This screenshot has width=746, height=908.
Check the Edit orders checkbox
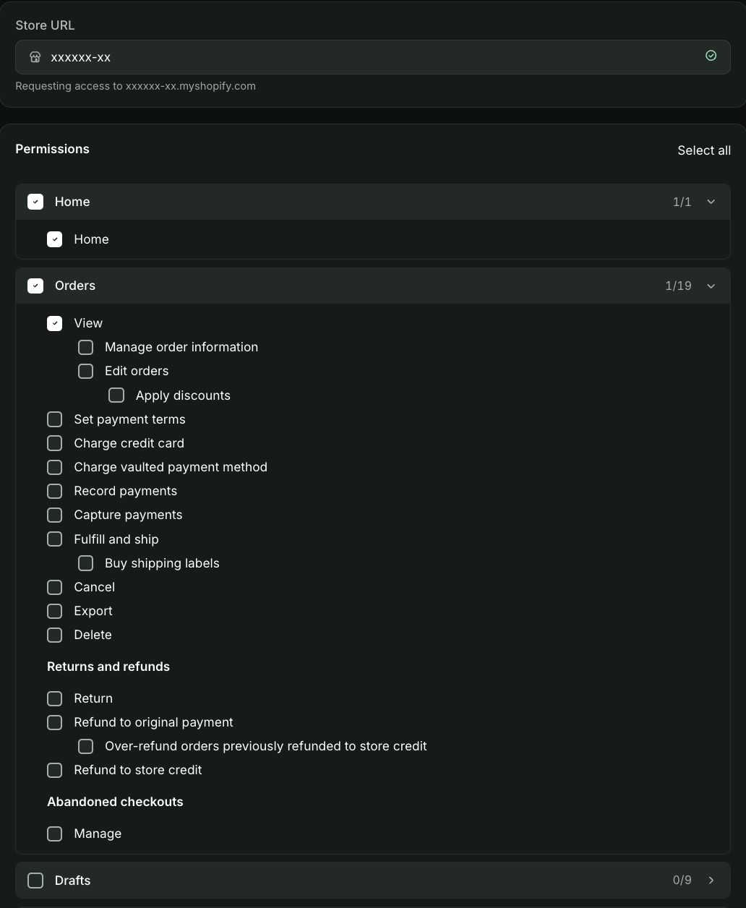point(86,371)
